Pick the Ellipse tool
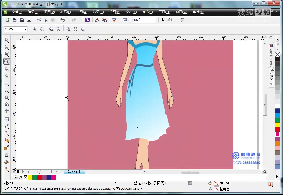283x195 pixels. (7, 90)
